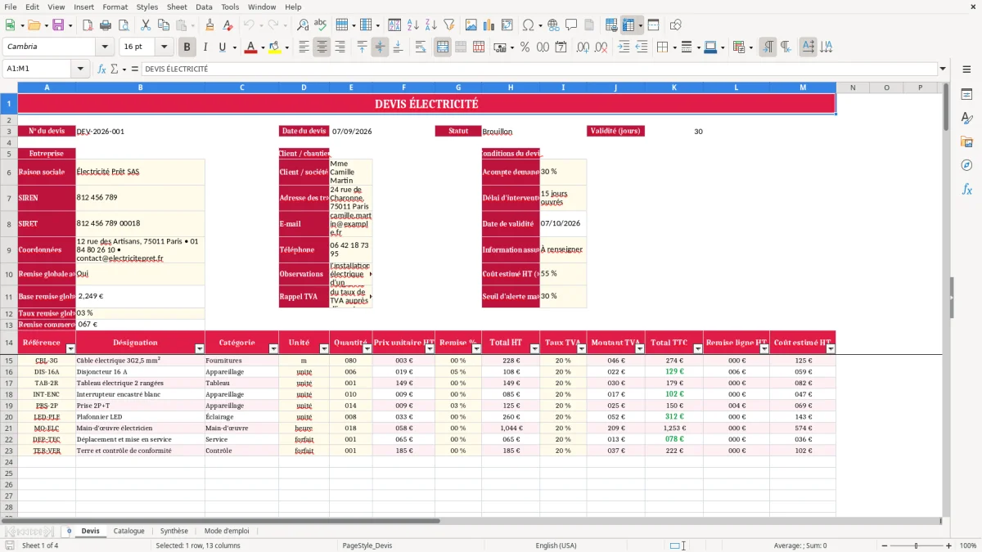Open sidebar Navigator deck

tap(966, 166)
